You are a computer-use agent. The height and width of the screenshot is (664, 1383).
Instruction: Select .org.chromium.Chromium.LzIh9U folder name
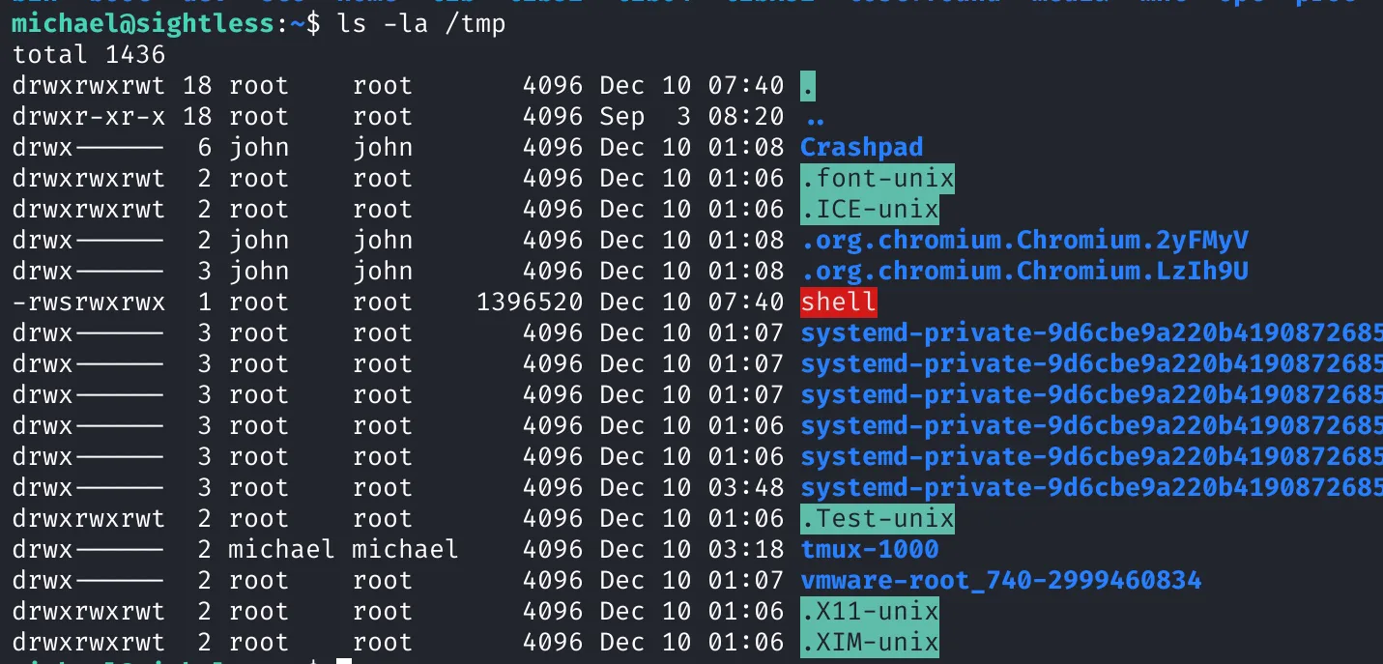(x=1024, y=271)
